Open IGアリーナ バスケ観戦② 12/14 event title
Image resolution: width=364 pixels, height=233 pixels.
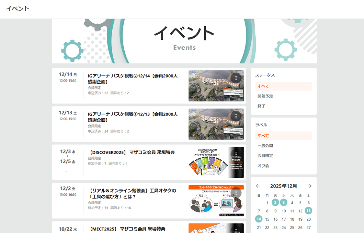[x=133, y=79]
